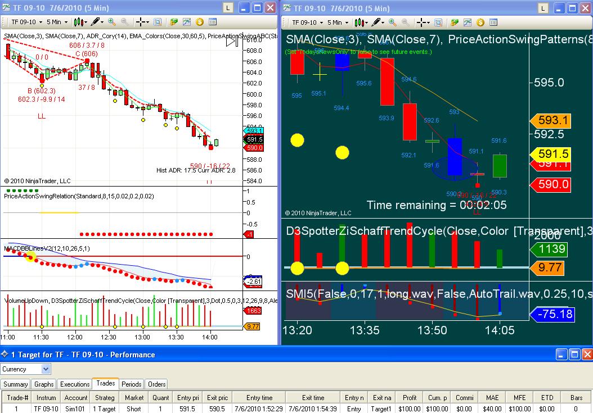Image resolution: width=593 pixels, height=413 pixels.
Task: Select the 591.5 entry price cell
Action: (187, 409)
